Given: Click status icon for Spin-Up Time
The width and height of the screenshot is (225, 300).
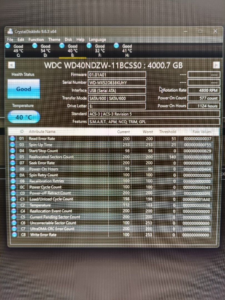Looking at the screenshot, I should (12, 144).
